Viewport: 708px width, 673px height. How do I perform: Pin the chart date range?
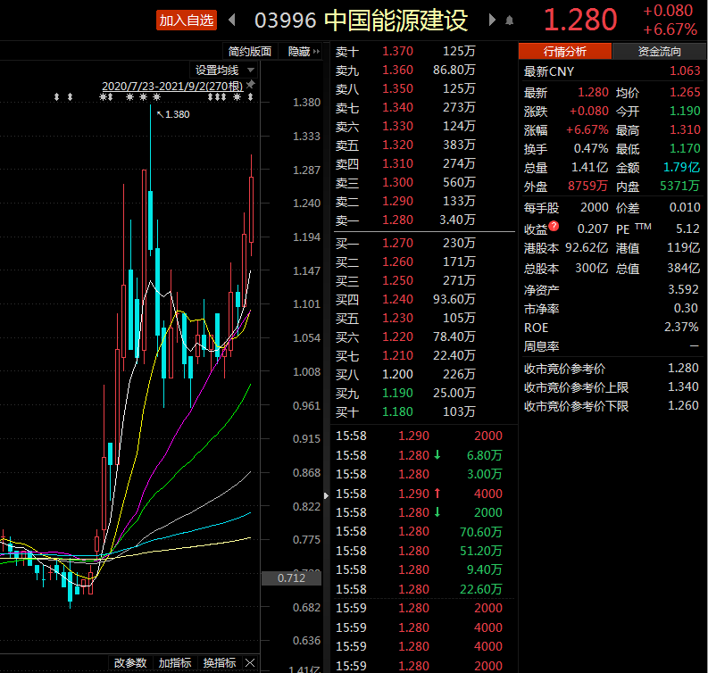click(x=250, y=85)
